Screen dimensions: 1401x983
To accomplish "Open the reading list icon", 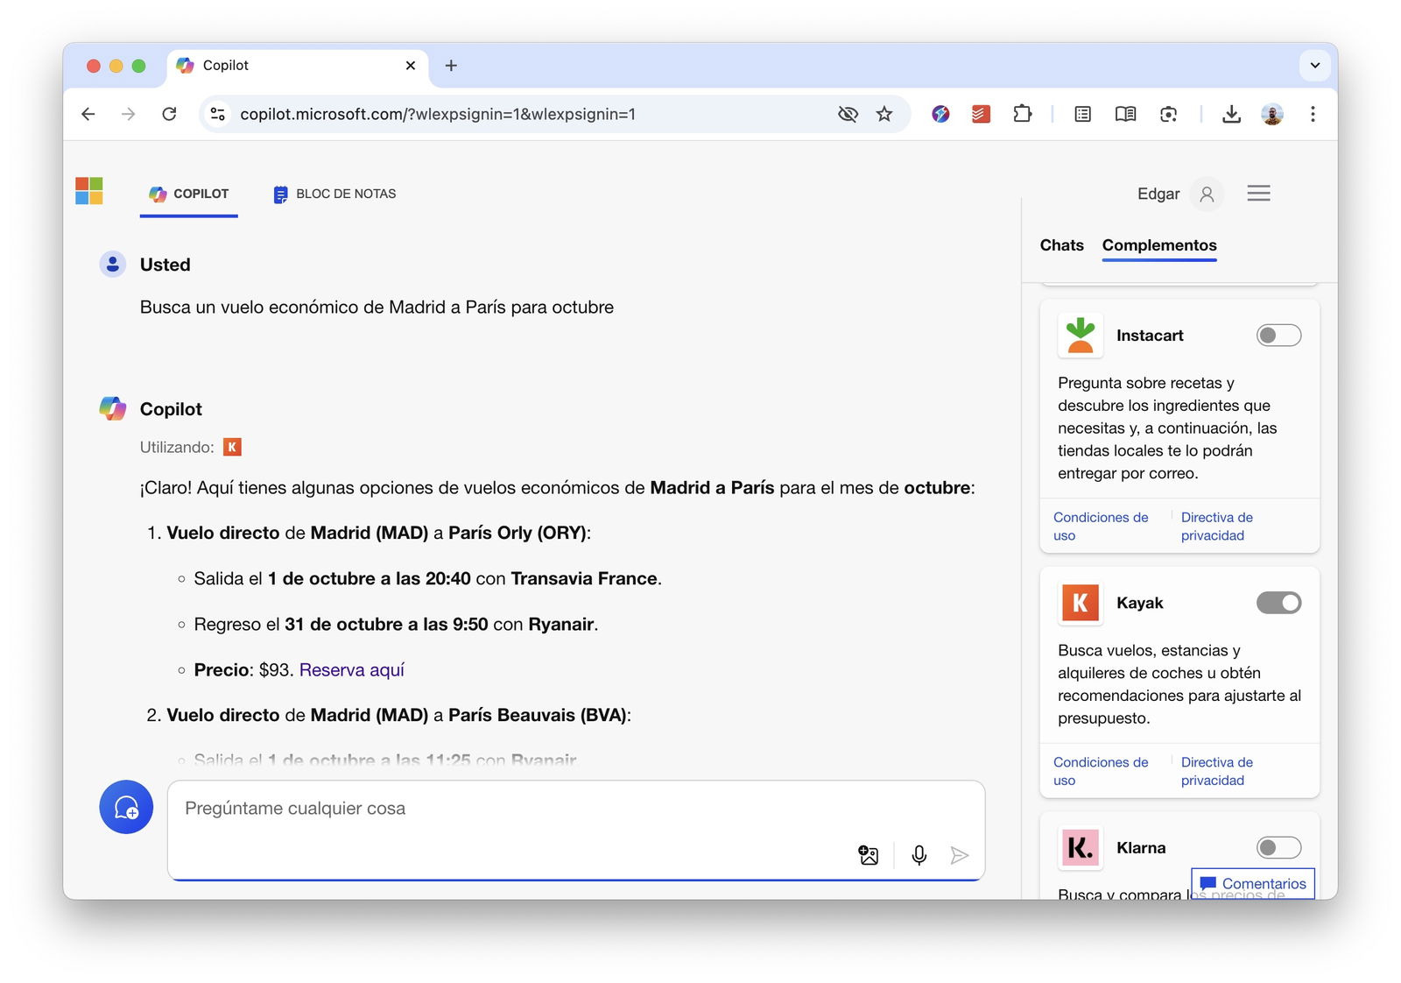I will click(1082, 114).
